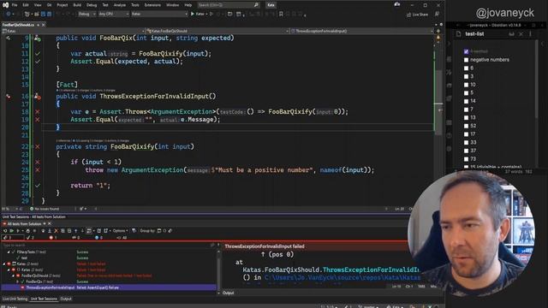Close the FooBarQixShould.cs editor tab
The image size is (548, 308).
click(44, 25)
